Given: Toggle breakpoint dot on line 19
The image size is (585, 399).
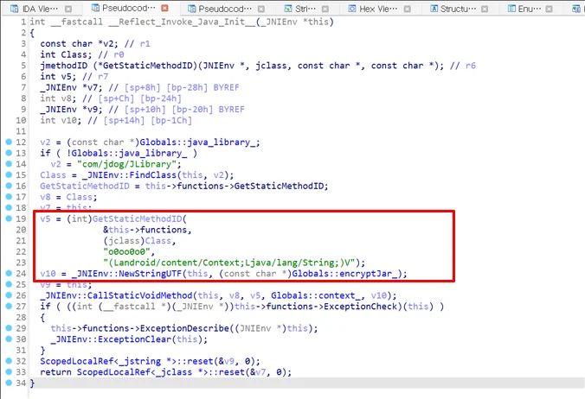Looking at the screenshot, I should 8,219.
